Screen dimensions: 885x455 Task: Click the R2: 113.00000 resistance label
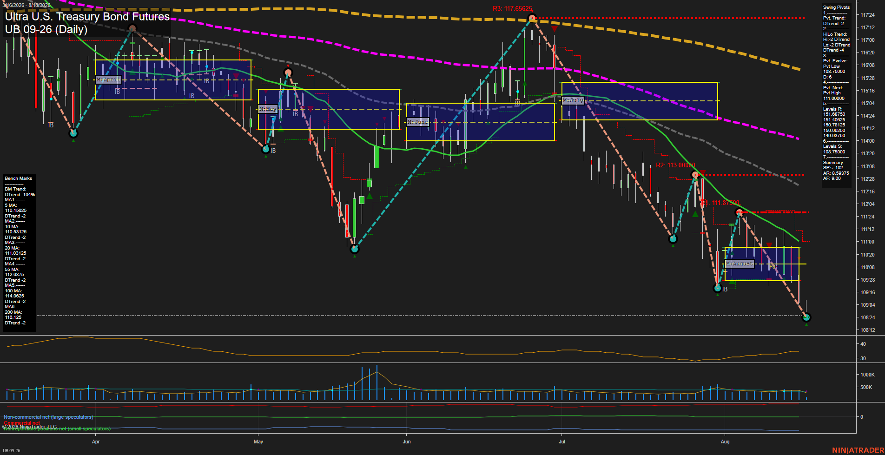tap(675, 165)
